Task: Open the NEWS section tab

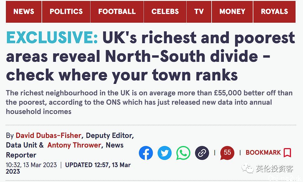Action: pos(24,12)
